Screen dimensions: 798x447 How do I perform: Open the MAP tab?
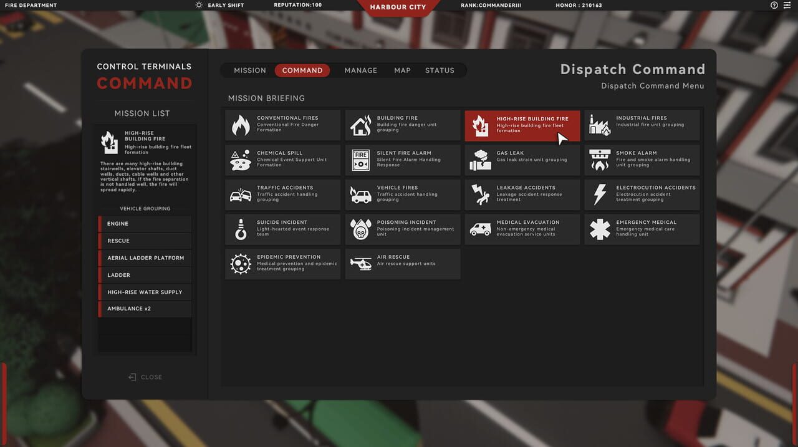click(402, 70)
